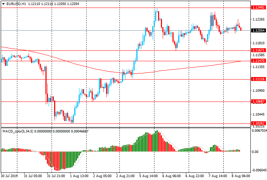Click the OHLC quote 1.12110 1.12110 1.12050 1.12054

click(53, 4)
